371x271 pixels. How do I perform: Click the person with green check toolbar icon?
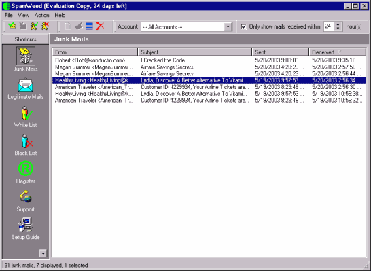34,26
